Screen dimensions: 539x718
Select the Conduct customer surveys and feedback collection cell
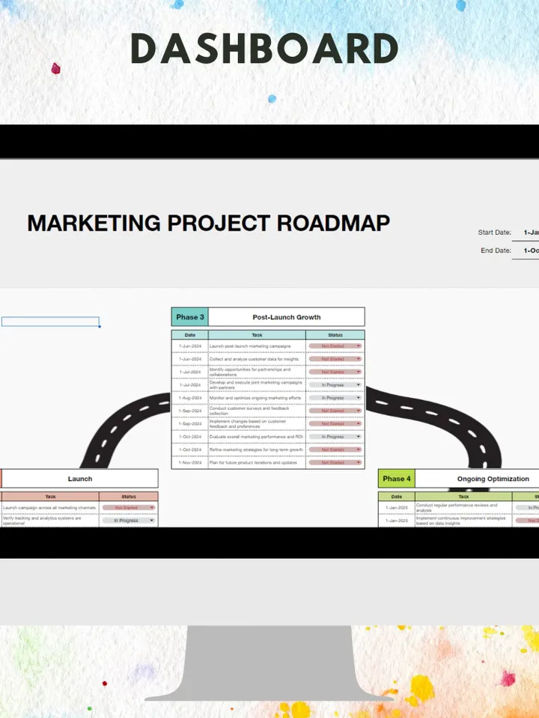[257, 411]
